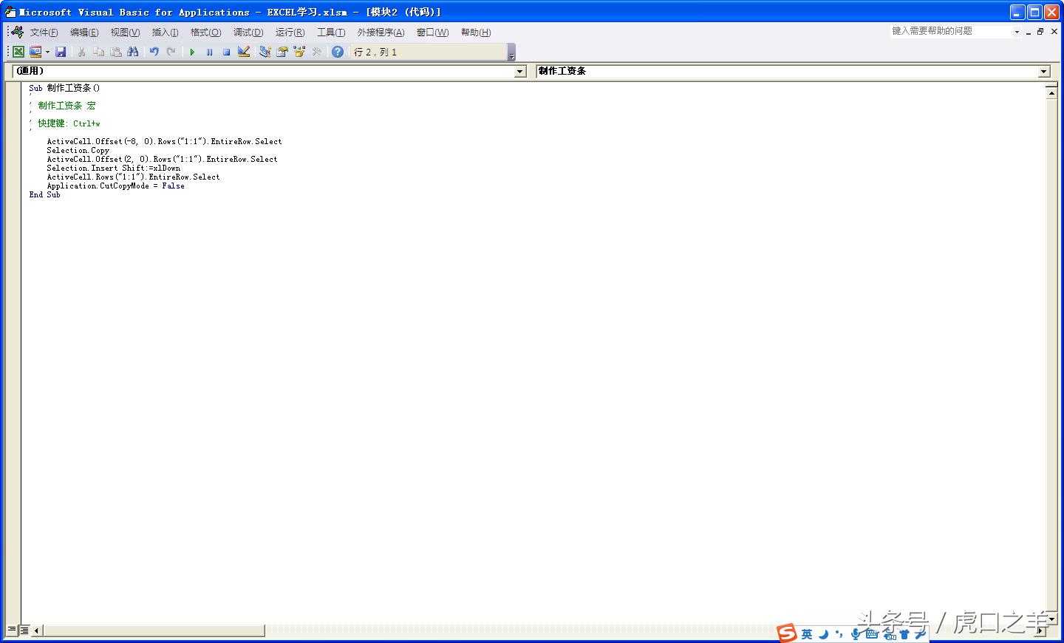Open the toolbar options arrow at toolbar end
Screen dimensions: 1064x643
point(511,52)
